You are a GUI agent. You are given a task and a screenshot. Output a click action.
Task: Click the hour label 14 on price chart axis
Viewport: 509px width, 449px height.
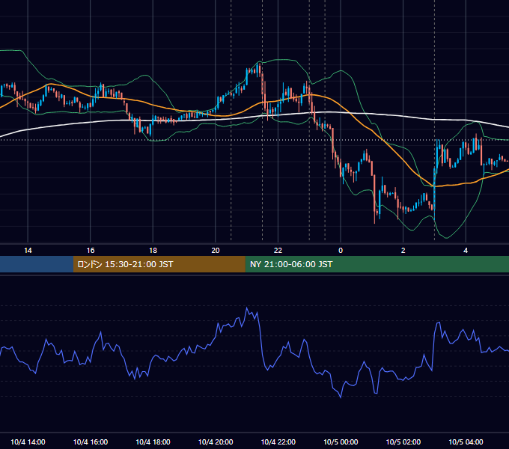pos(28,251)
